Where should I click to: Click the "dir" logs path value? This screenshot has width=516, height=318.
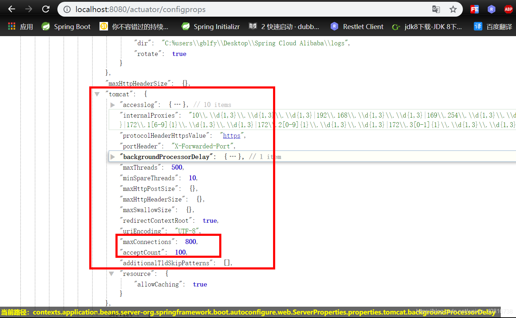(255, 43)
